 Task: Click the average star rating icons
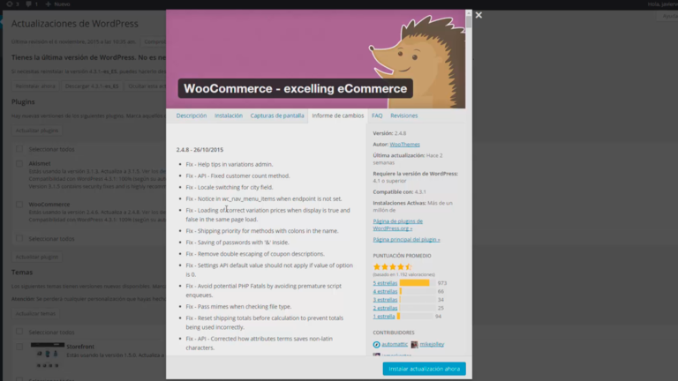pos(392,266)
